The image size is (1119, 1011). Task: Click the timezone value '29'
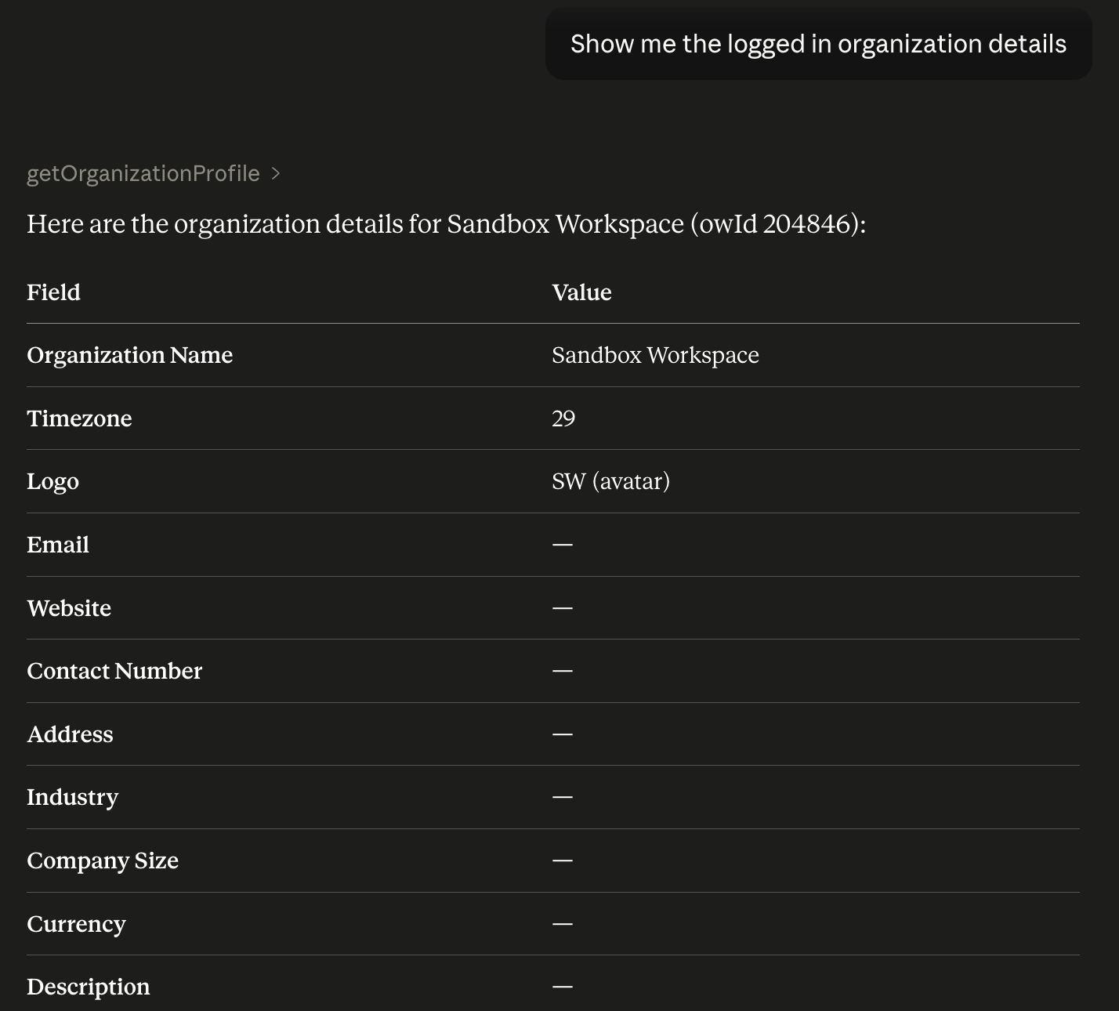(563, 419)
